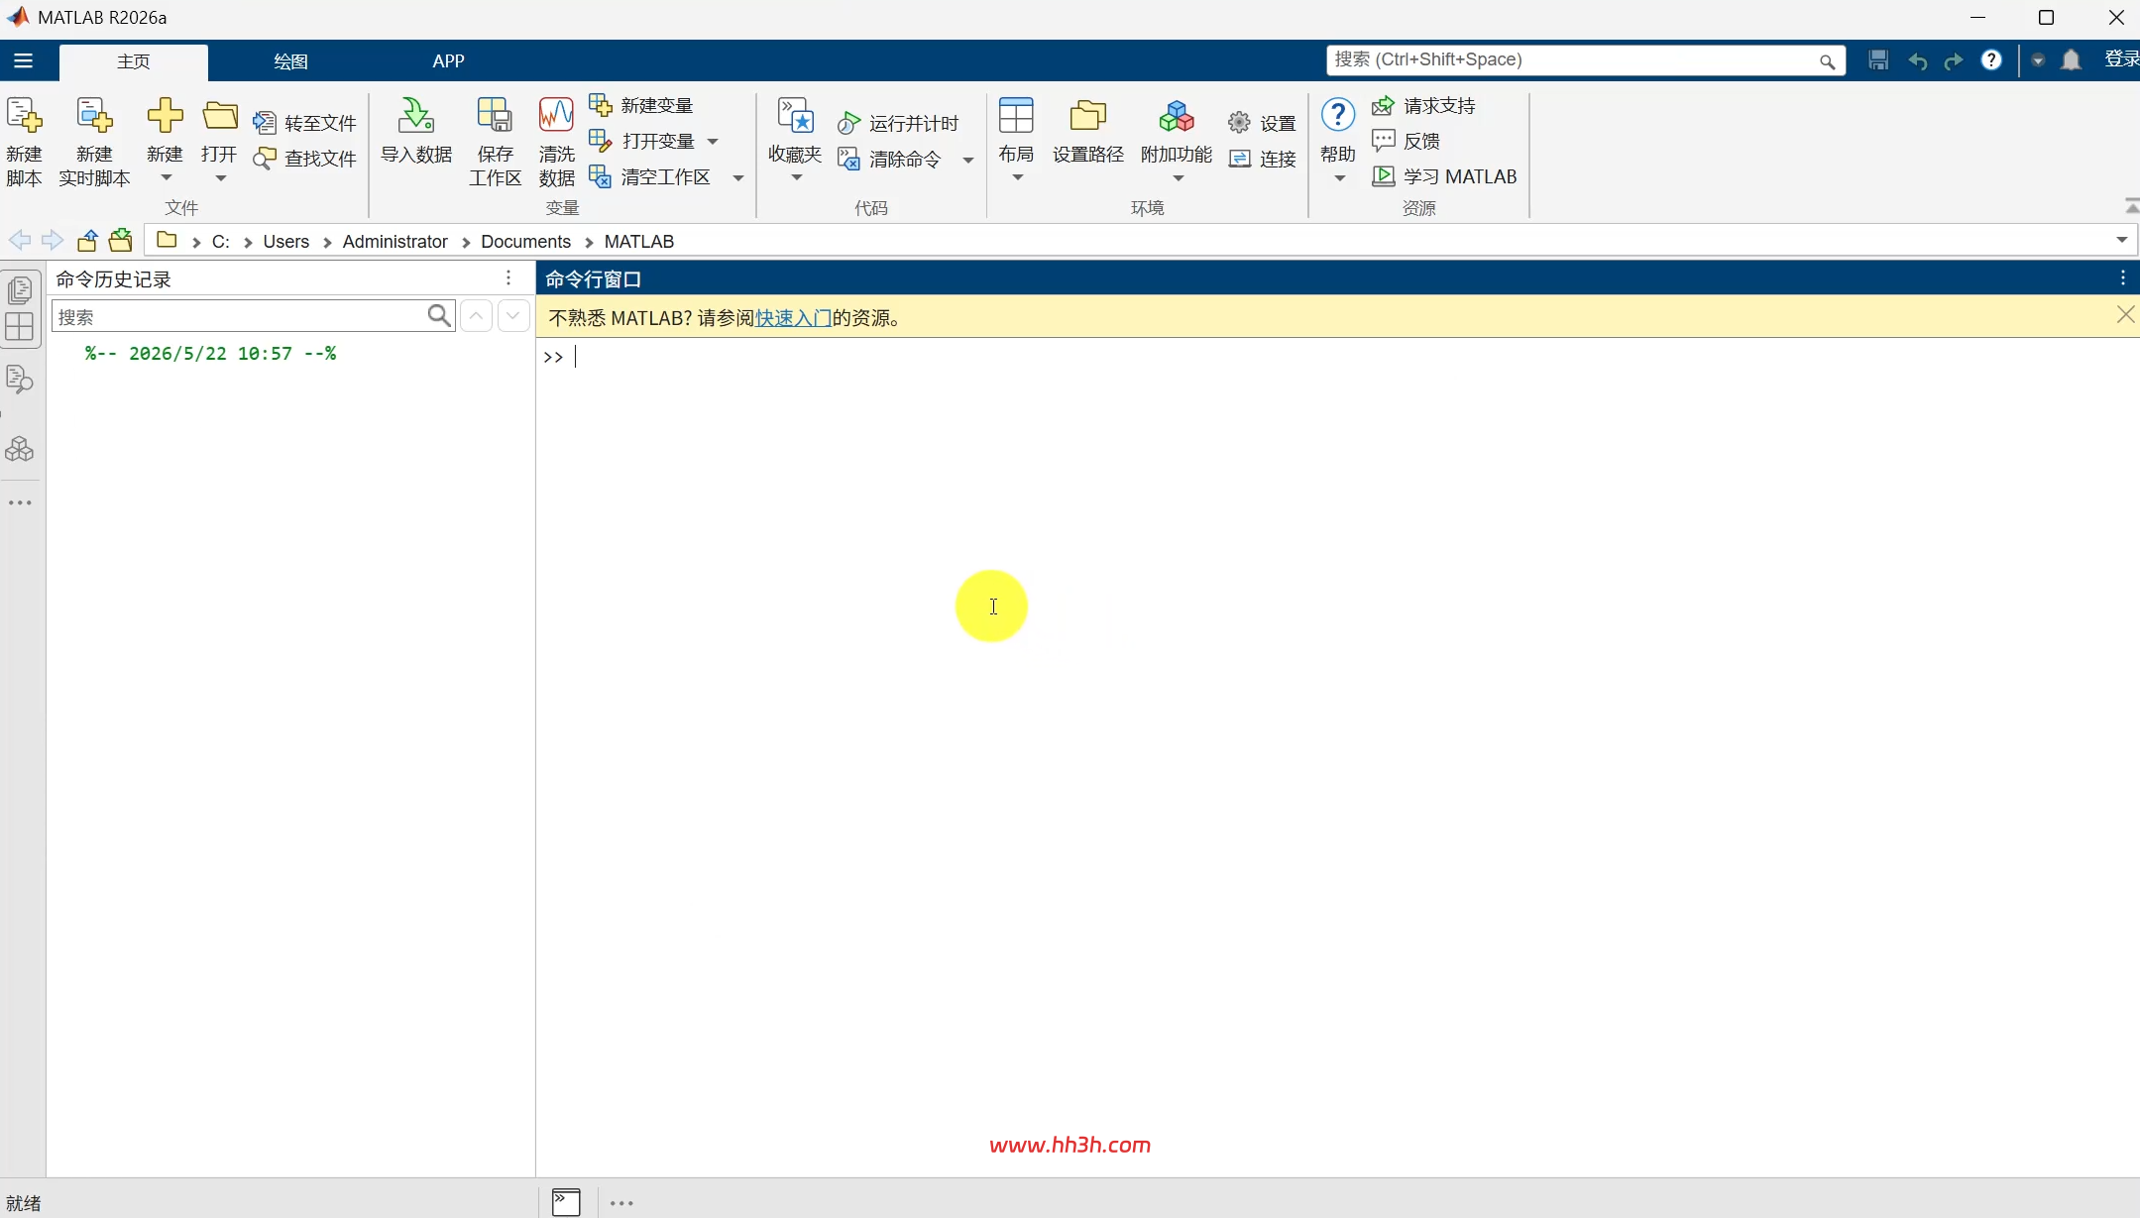Open the Command Window panel actions menu
2140x1218 pixels.
click(2123, 278)
